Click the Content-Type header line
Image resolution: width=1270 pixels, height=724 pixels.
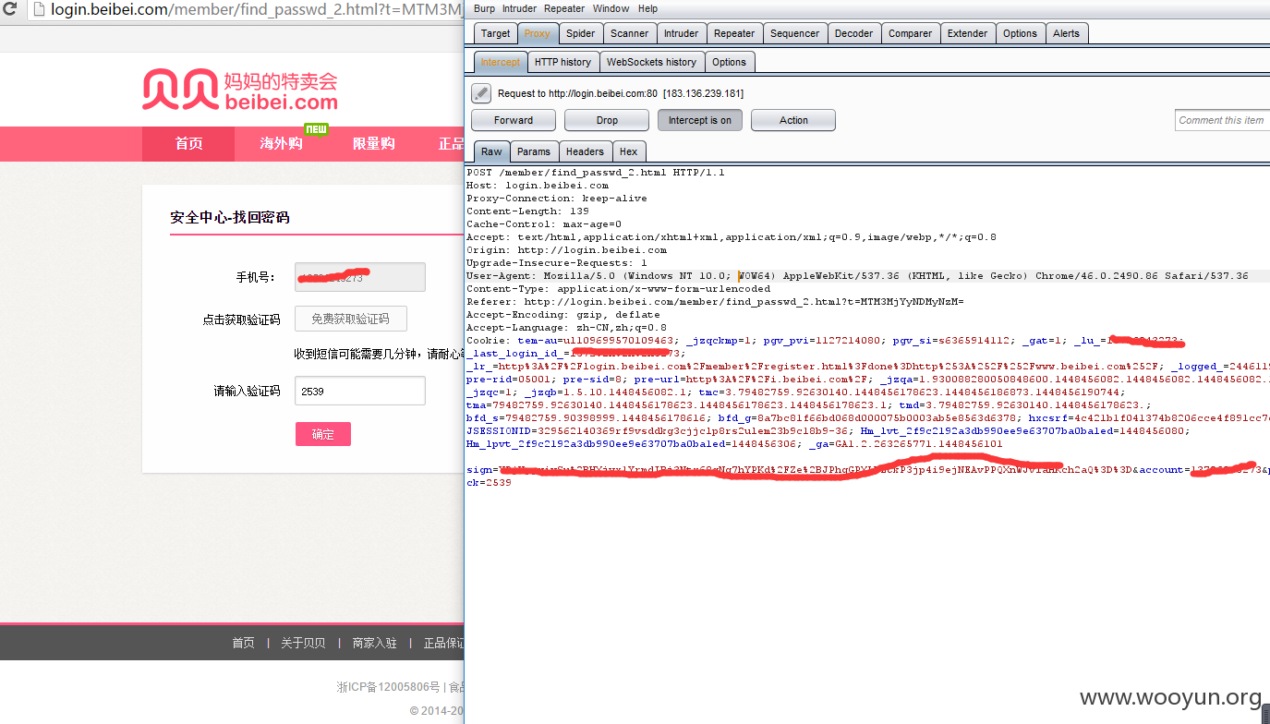coord(618,289)
